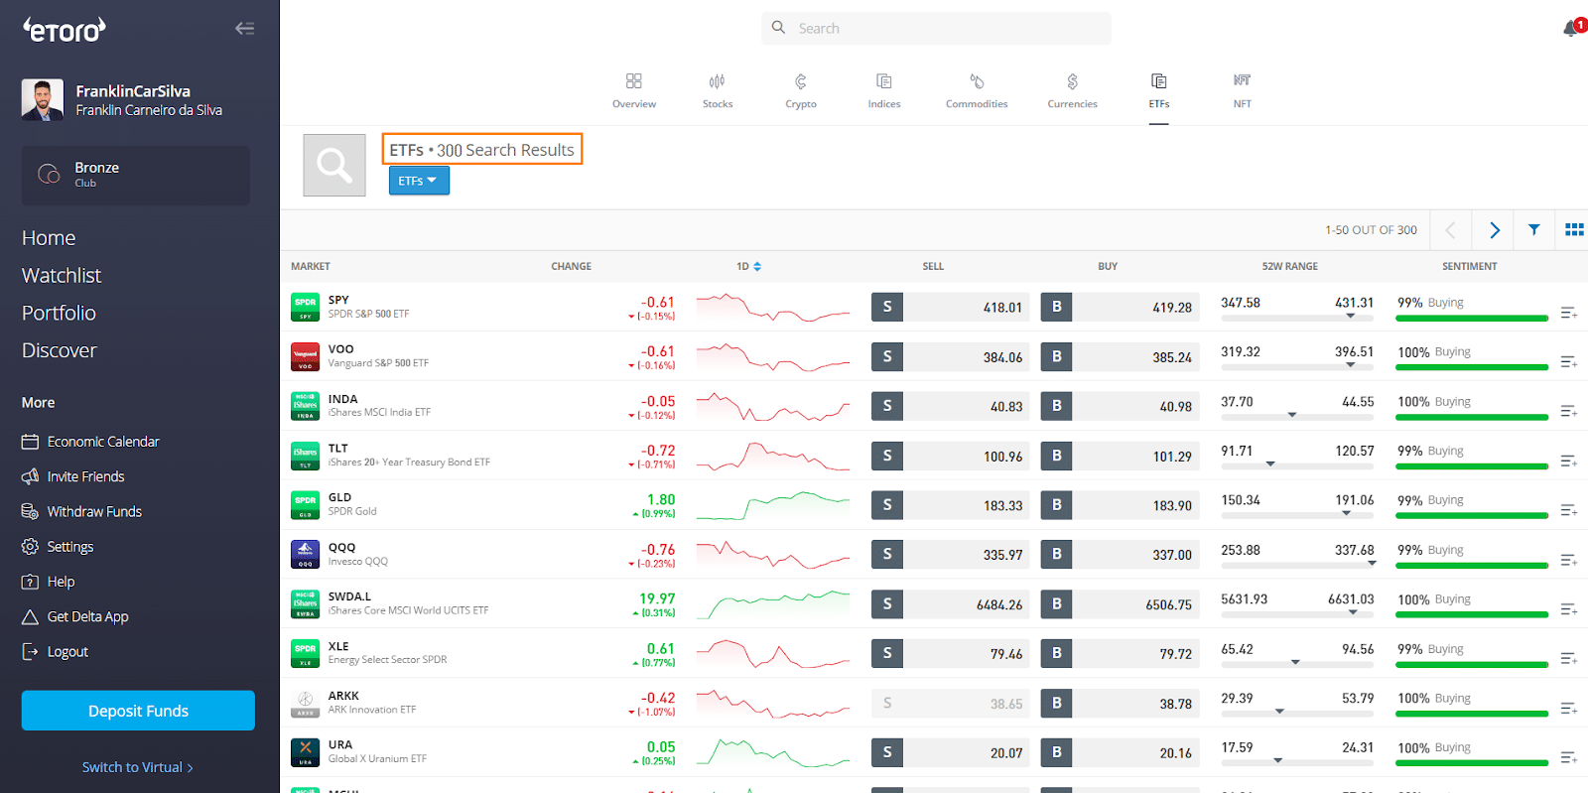Buy ARKK at 38.78
This screenshot has height=793, width=1588.
[x=1120, y=704]
